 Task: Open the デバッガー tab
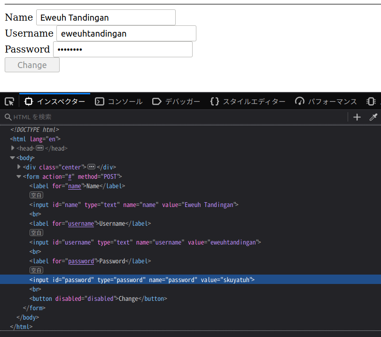click(176, 101)
